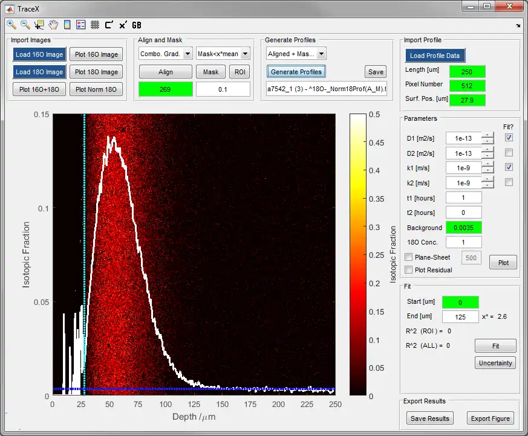Select the Zoom In magnifier tool

coord(11,25)
